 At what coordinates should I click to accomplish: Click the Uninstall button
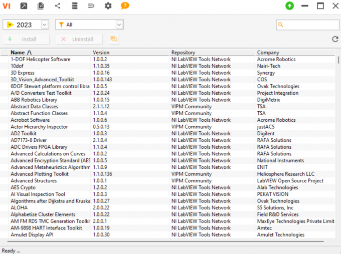(79, 40)
